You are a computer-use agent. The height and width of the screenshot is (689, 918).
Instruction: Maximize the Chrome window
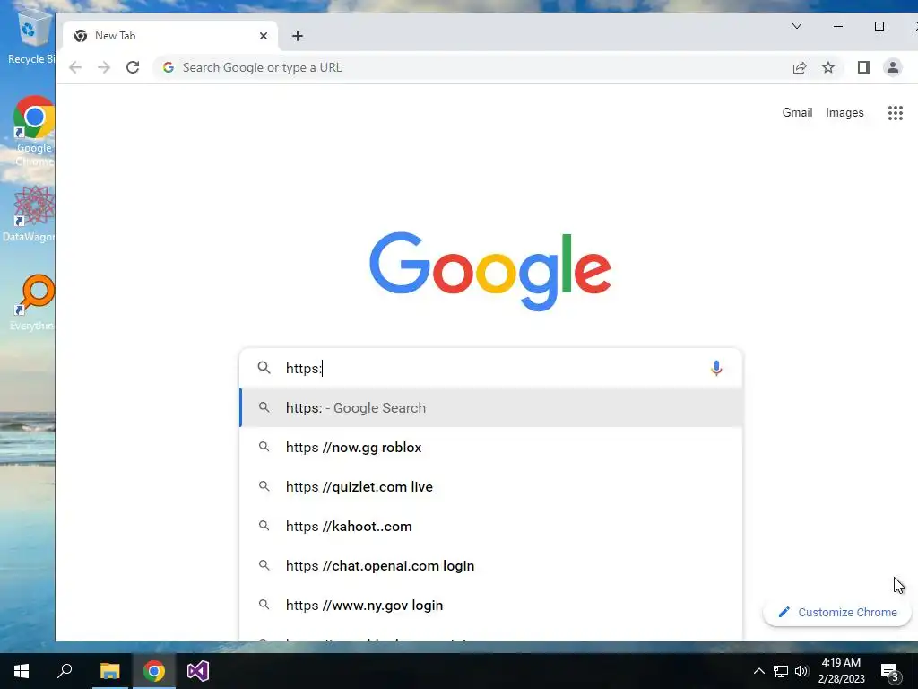(x=879, y=26)
